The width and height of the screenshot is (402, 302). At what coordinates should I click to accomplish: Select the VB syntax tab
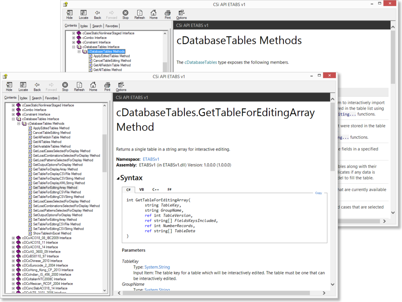pos(142,189)
